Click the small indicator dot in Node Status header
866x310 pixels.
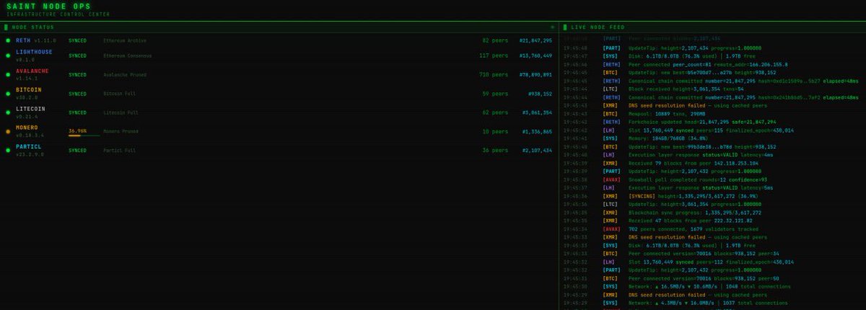[x=553, y=27]
